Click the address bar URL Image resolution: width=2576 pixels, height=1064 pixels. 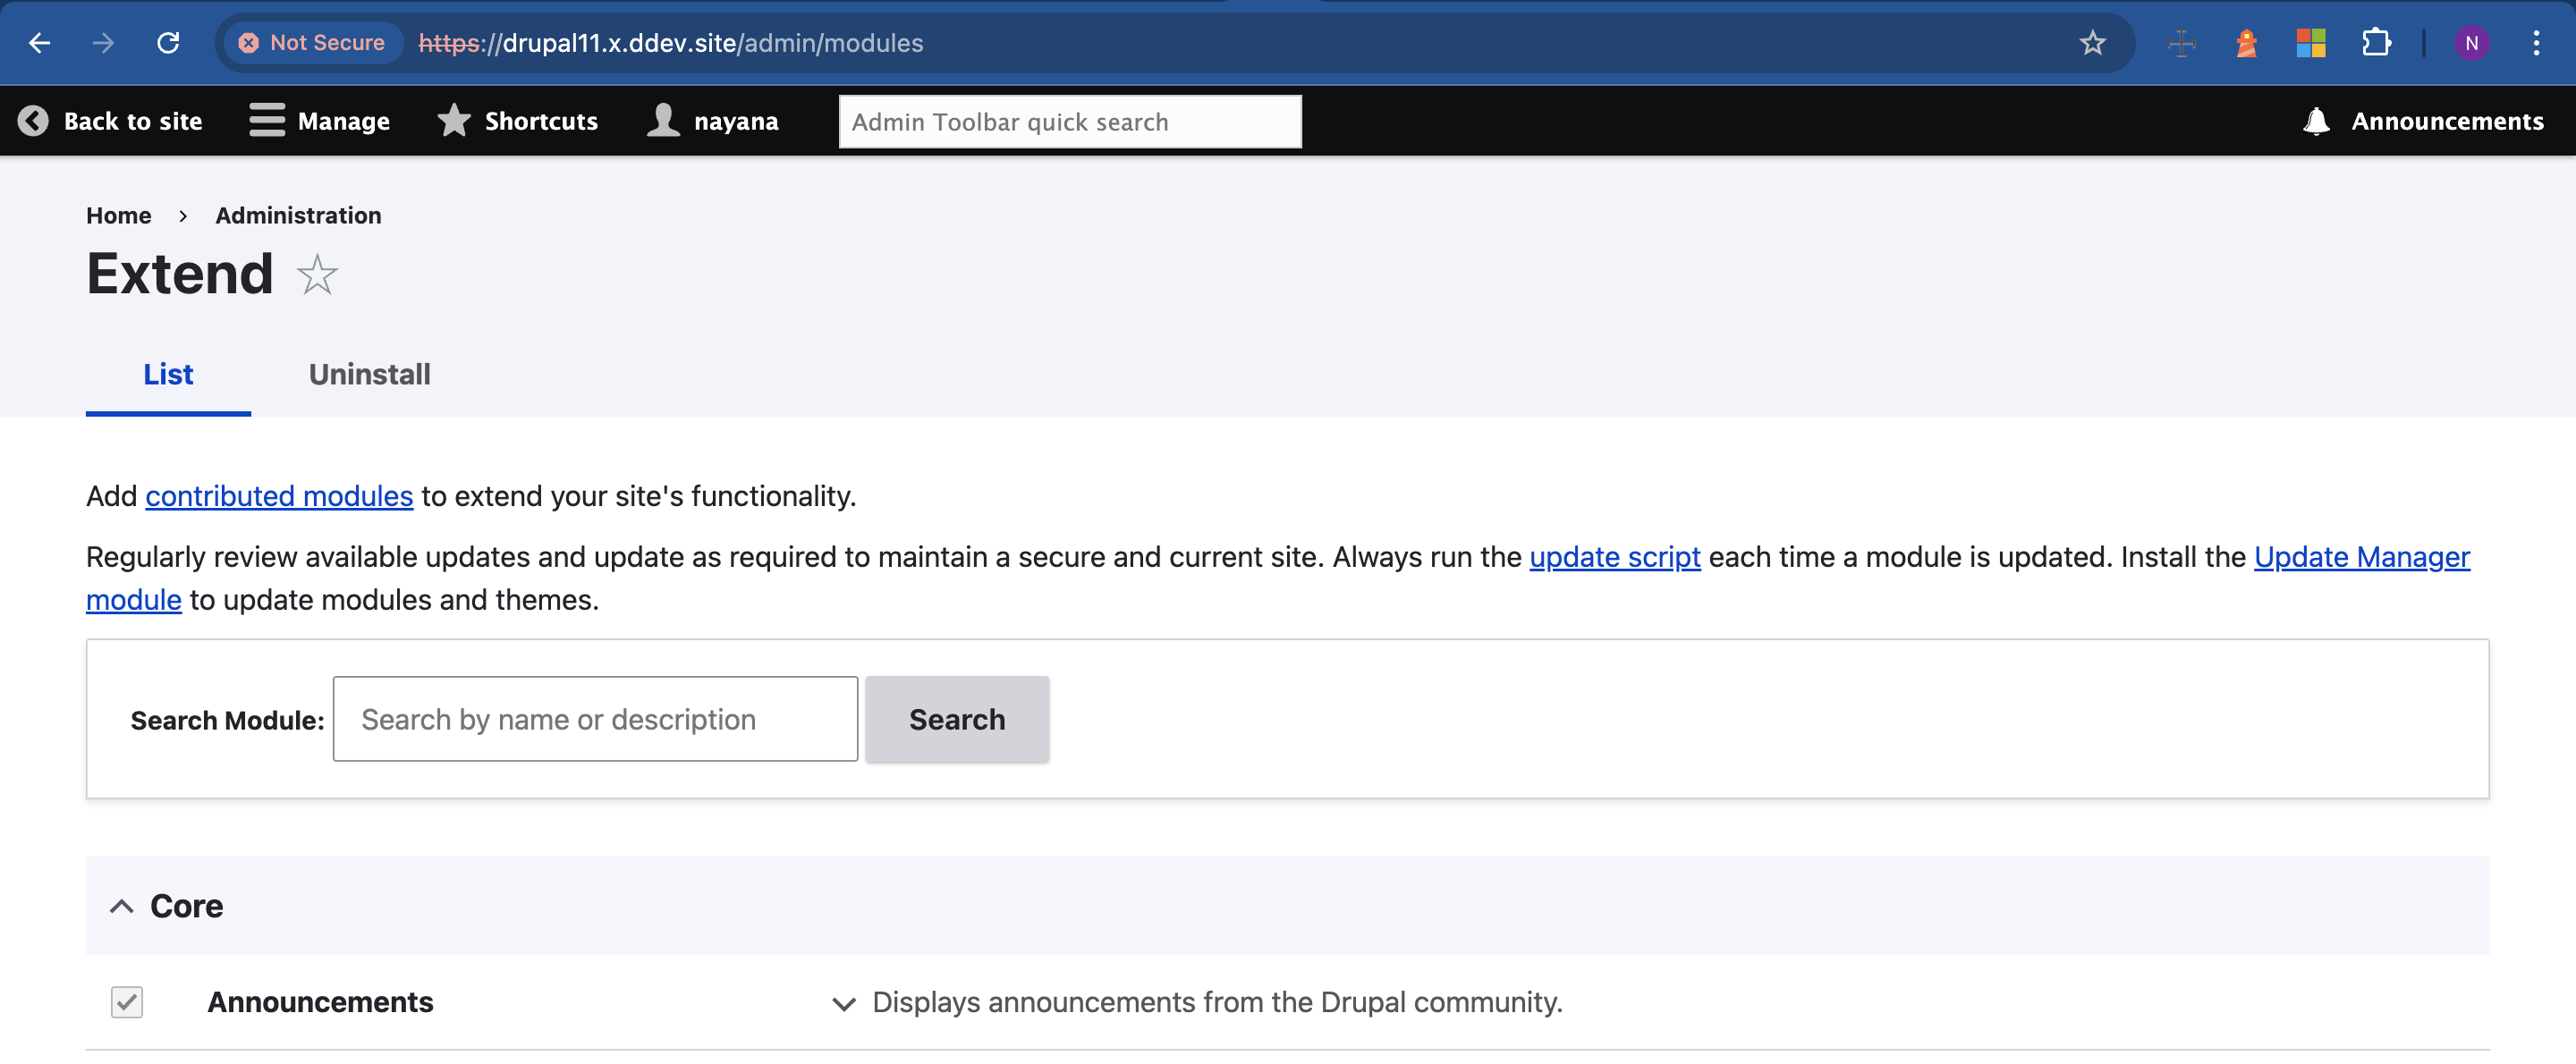click(671, 43)
